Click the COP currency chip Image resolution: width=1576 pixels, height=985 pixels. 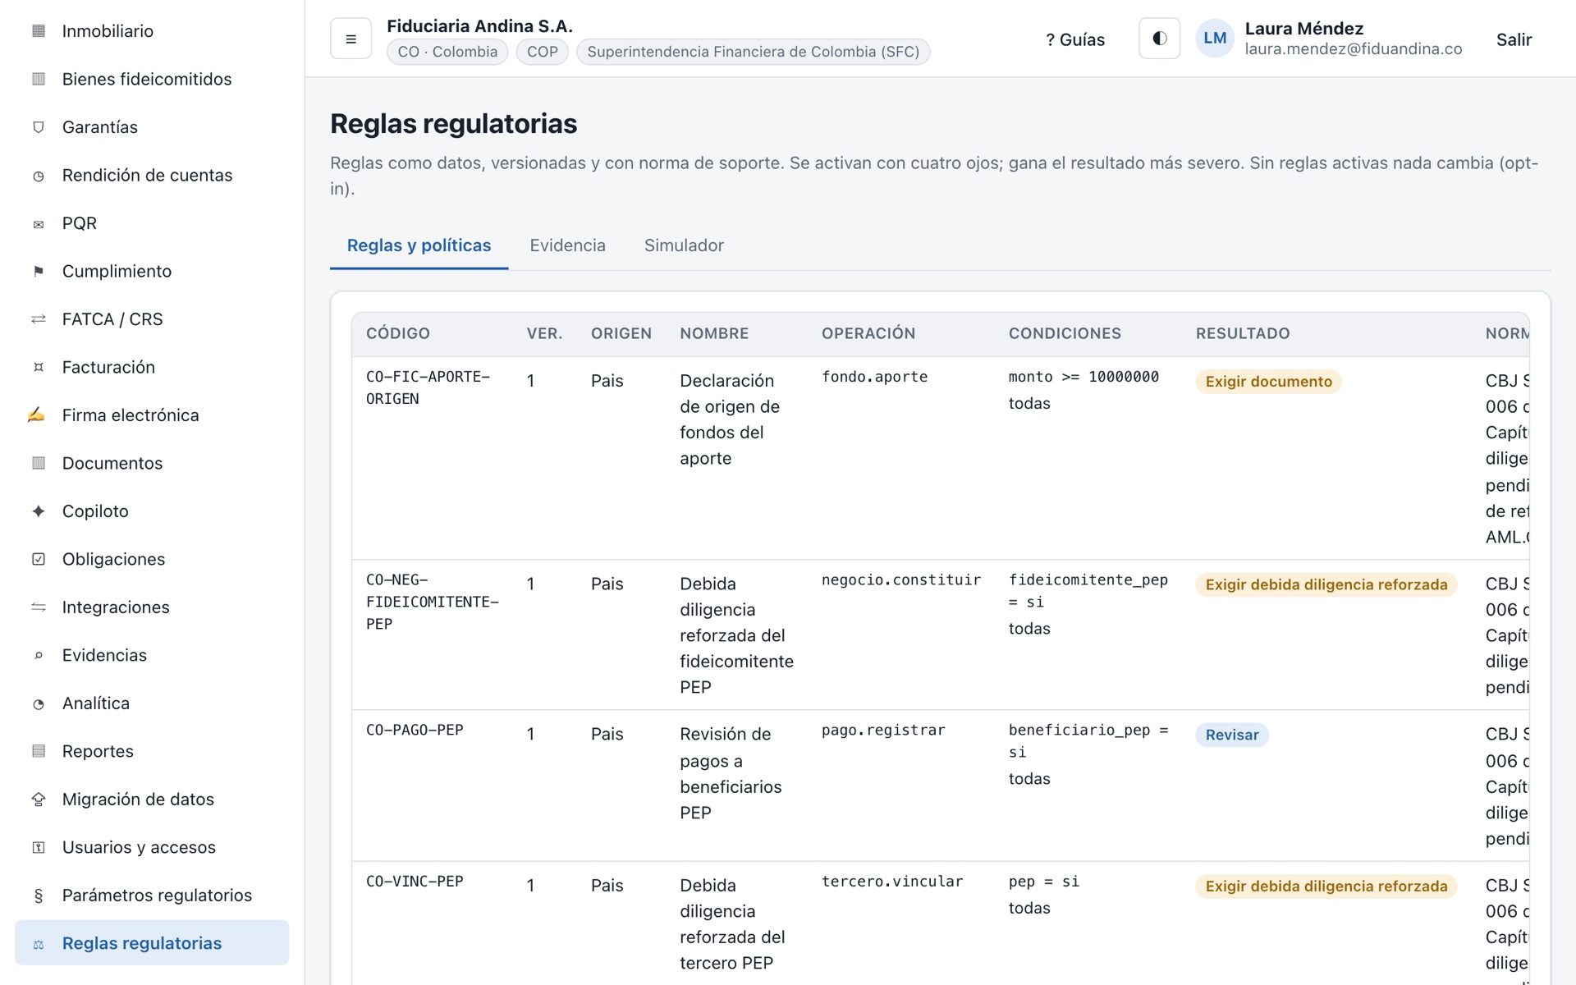(543, 52)
